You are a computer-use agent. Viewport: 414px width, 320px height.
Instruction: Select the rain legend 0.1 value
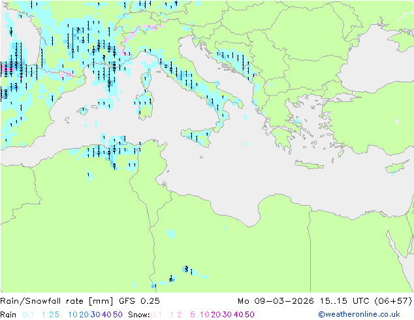[28, 315]
